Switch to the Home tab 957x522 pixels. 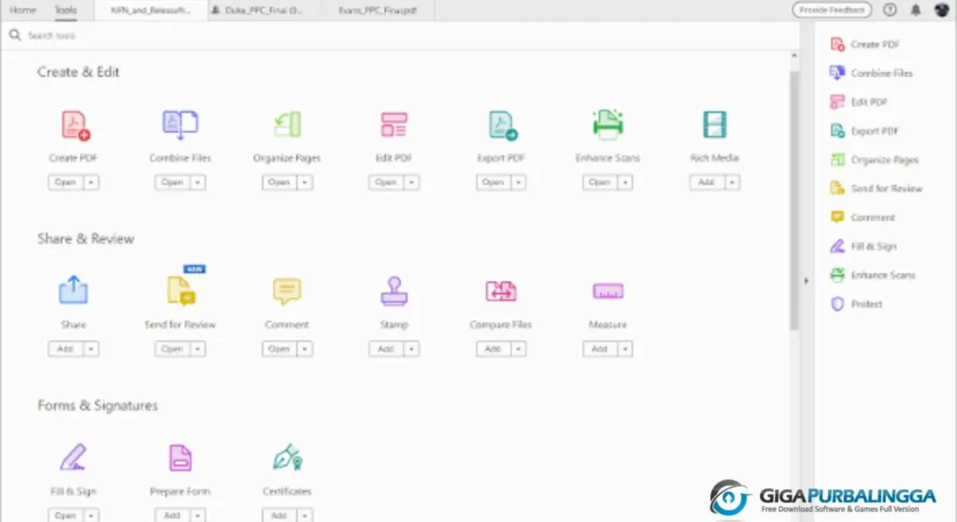[x=22, y=9]
